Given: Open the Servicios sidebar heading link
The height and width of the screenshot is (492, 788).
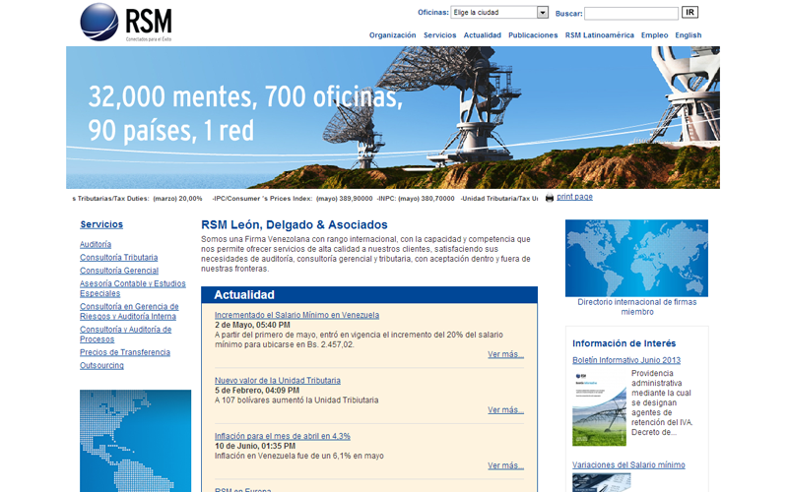Looking at the screenshot, I should point(101,224).
